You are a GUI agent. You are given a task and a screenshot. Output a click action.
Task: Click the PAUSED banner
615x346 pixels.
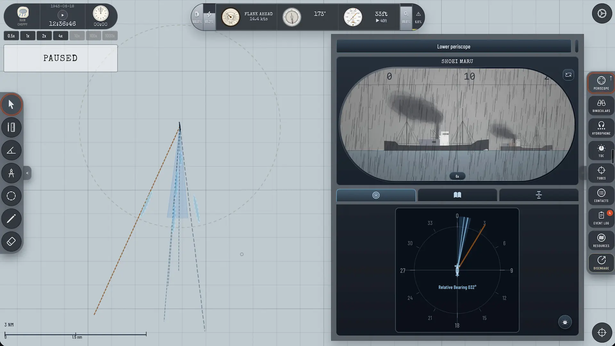tap(61, 58)
